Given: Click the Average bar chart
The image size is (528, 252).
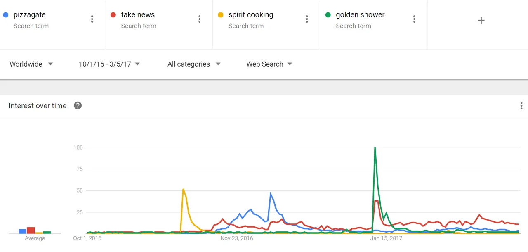Looking at the screenshot, I should click(x=35, y=230).
